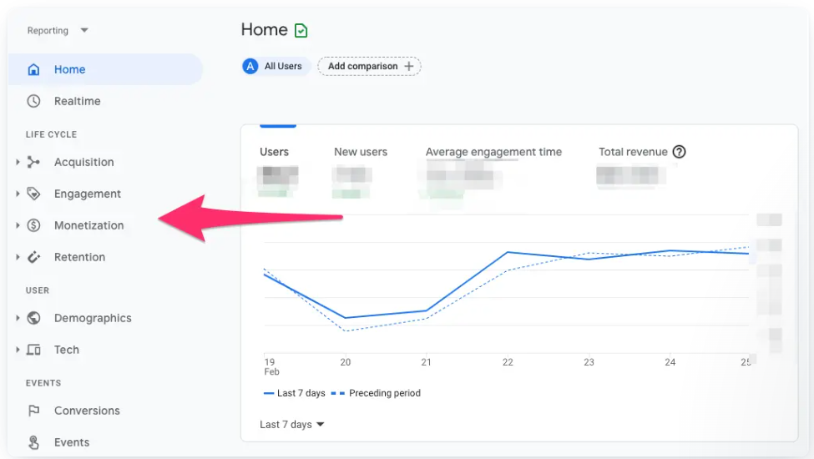Select the Users metric tab
The image size is (814, 459).
pyautogui.click(x=274, y=152)
